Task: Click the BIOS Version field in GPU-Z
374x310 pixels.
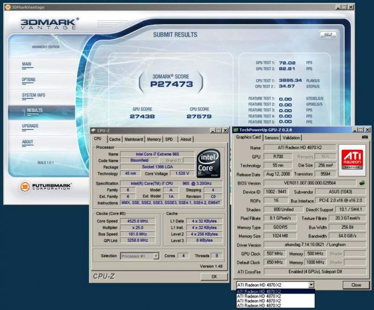Action: coord(309,183)
